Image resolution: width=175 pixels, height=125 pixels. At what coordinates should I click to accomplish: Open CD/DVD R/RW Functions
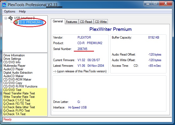(20, 86)
